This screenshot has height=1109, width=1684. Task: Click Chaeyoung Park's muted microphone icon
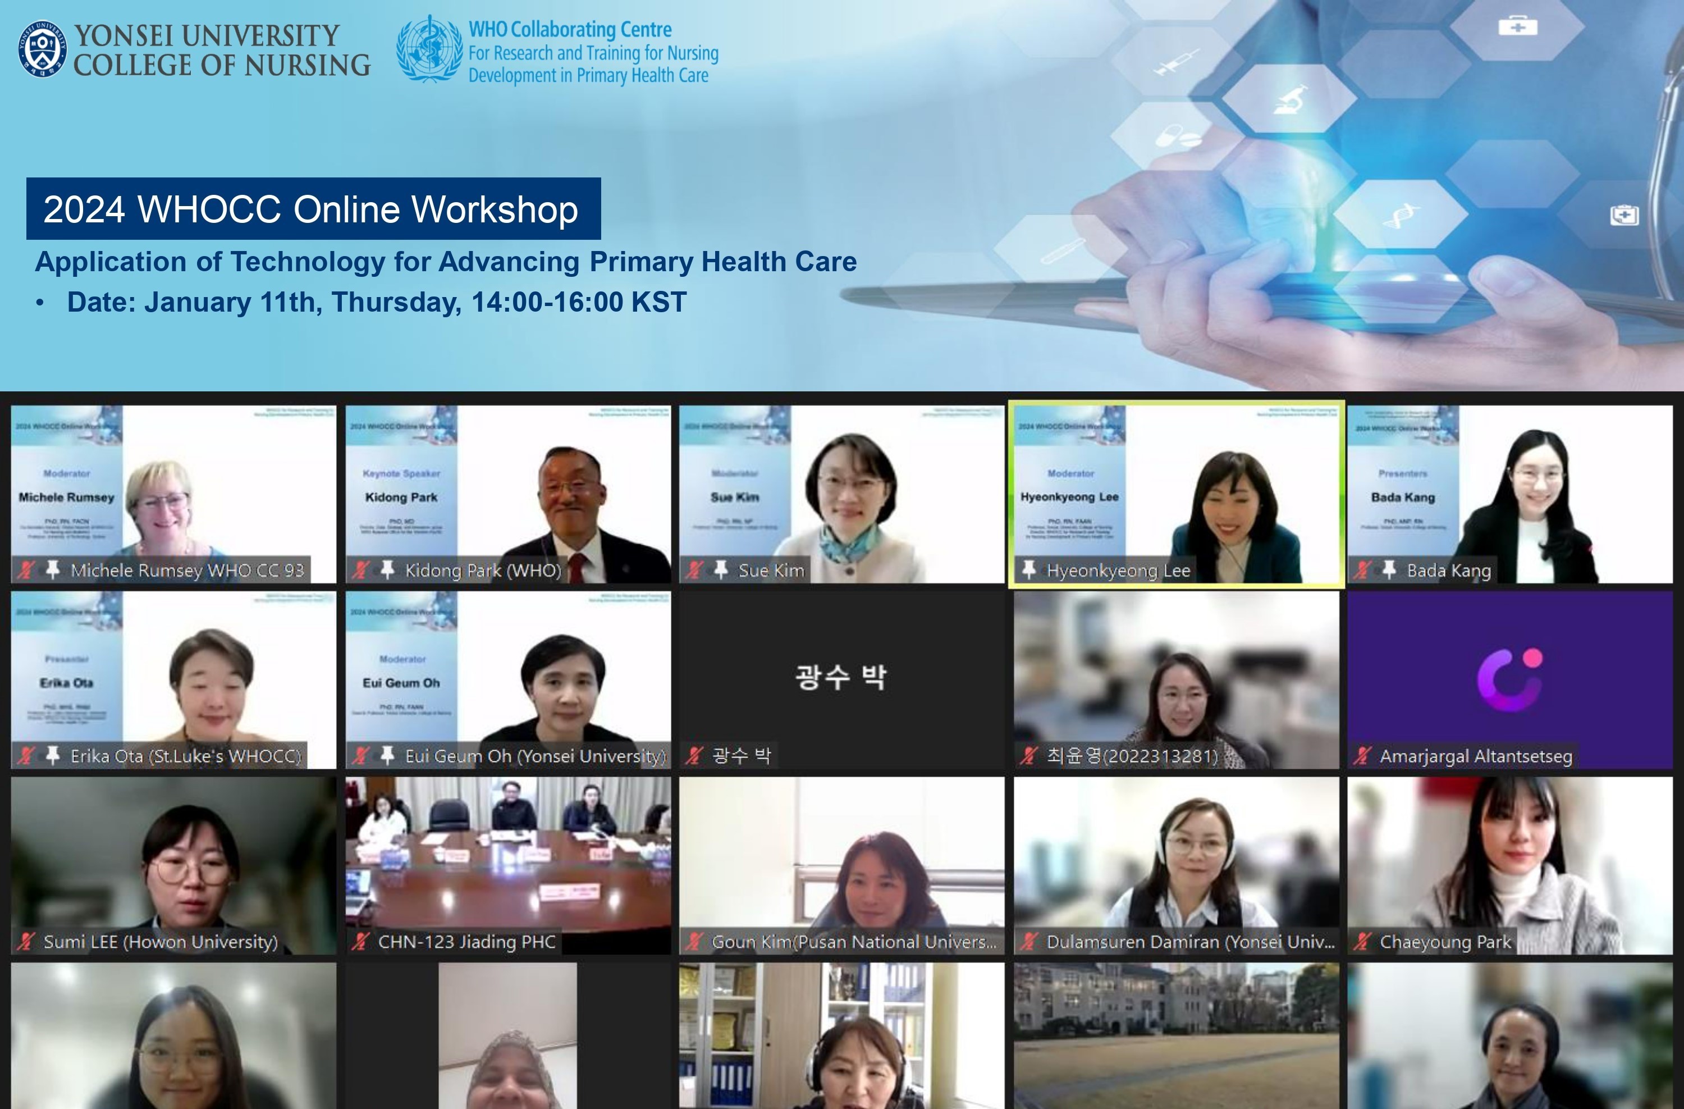(x=1362, y=941)
